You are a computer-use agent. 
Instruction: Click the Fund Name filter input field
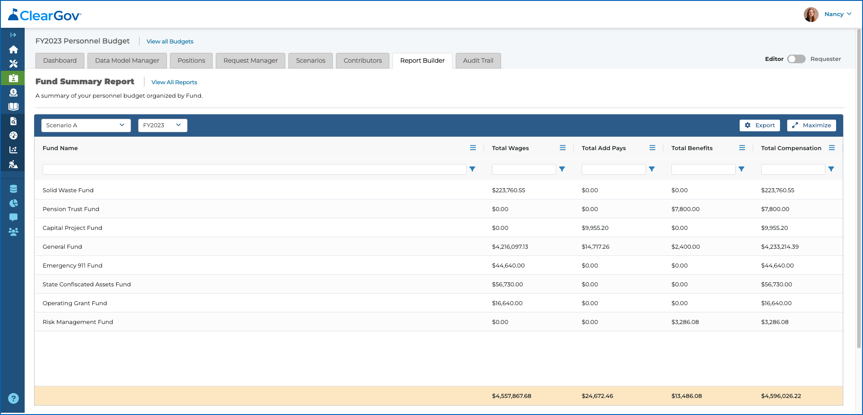click(254, 169)
